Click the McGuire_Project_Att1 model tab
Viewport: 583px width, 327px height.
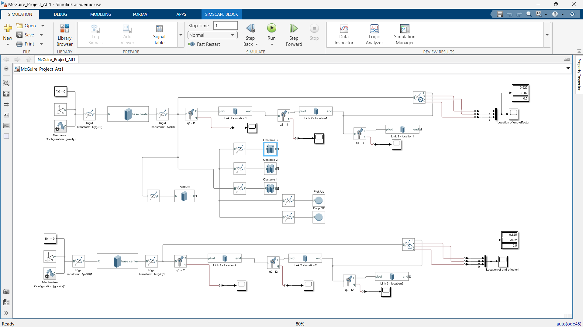(x=56, y=59)
